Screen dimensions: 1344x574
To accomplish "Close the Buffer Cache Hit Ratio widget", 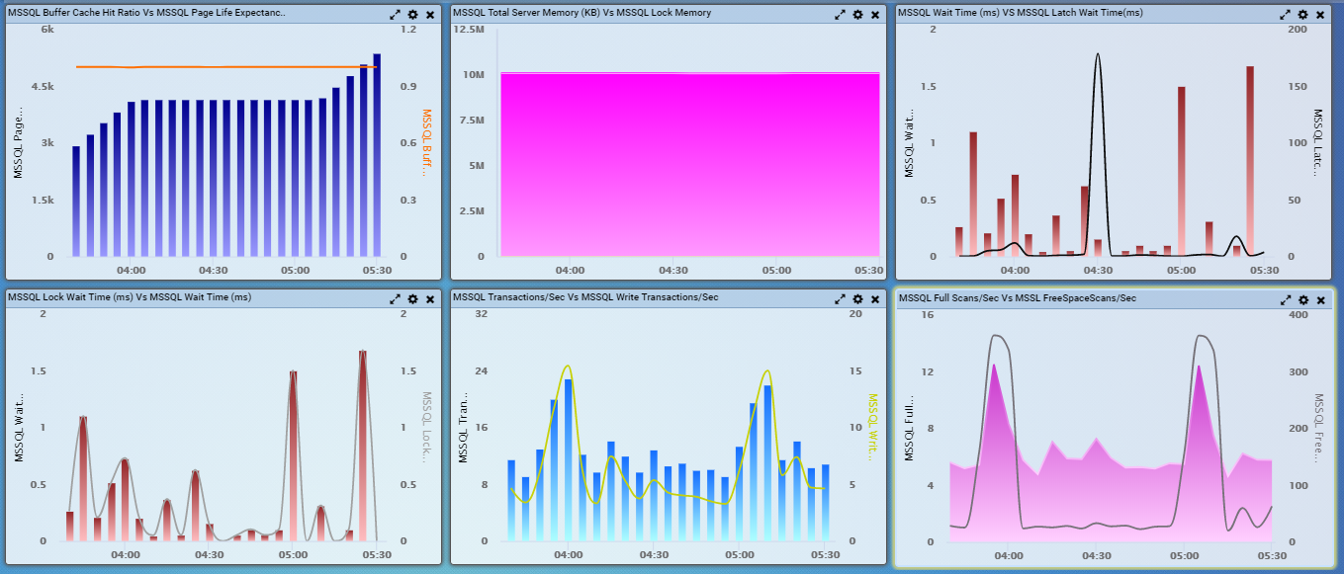I will click(429, 15).
